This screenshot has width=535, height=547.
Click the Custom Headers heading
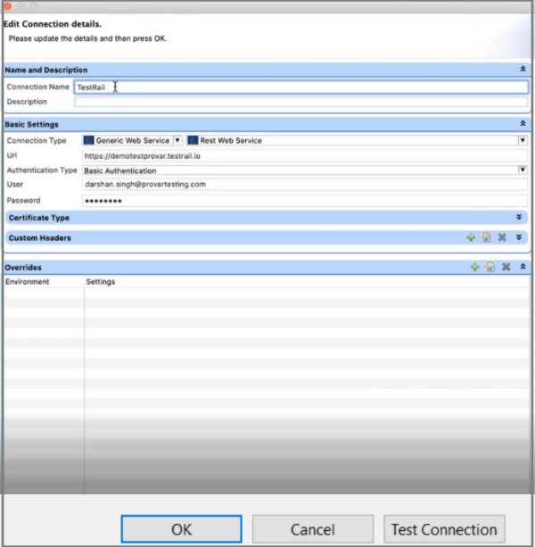(x=40, y=238)
